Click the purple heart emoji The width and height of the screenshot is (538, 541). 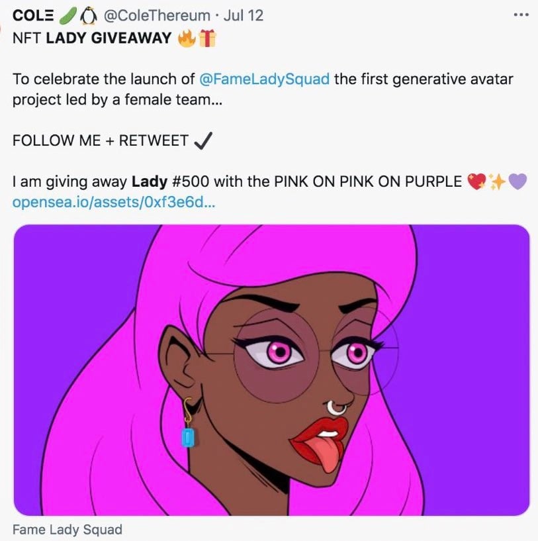coord(517,182)
